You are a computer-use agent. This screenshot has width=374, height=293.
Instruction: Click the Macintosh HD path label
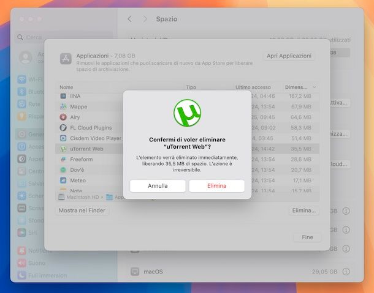[x=83, y=197]
